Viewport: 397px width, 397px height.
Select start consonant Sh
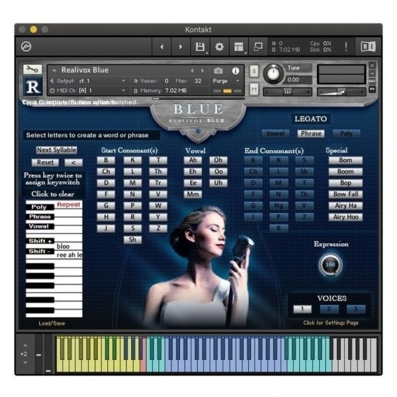click(132, 240)
